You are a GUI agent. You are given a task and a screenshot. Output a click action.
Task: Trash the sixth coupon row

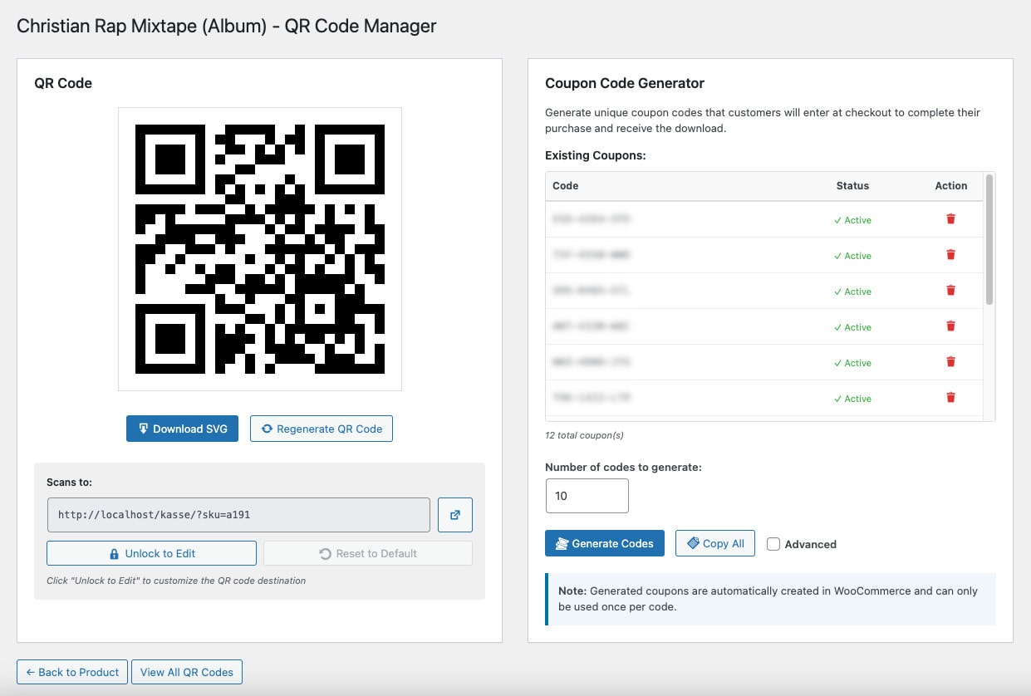coord(950,398)
